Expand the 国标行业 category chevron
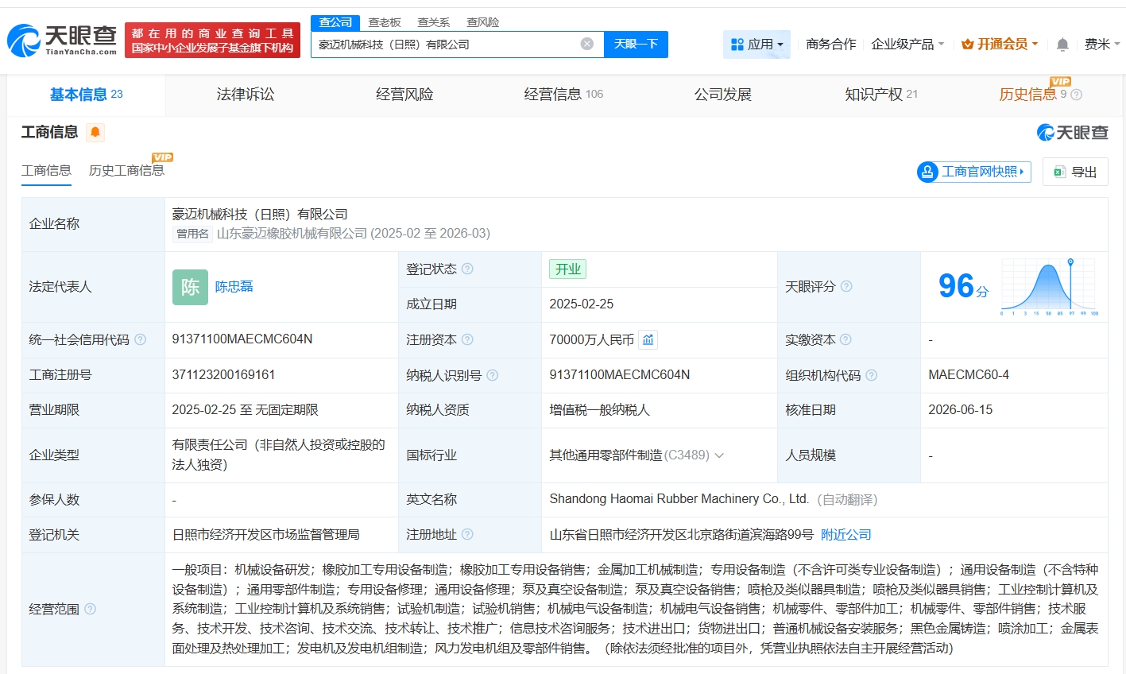 click(x=719, y=455)
